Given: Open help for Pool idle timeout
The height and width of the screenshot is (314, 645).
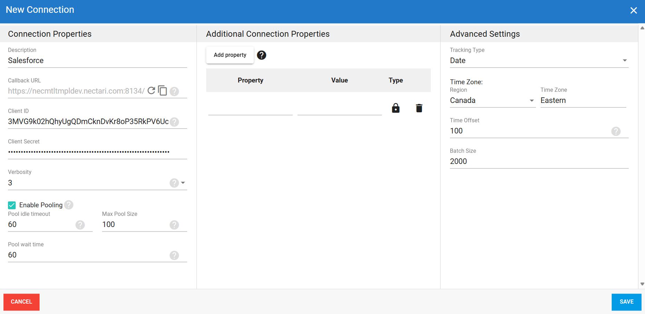Looking at the screenshot, I should [x=80, y=225].
